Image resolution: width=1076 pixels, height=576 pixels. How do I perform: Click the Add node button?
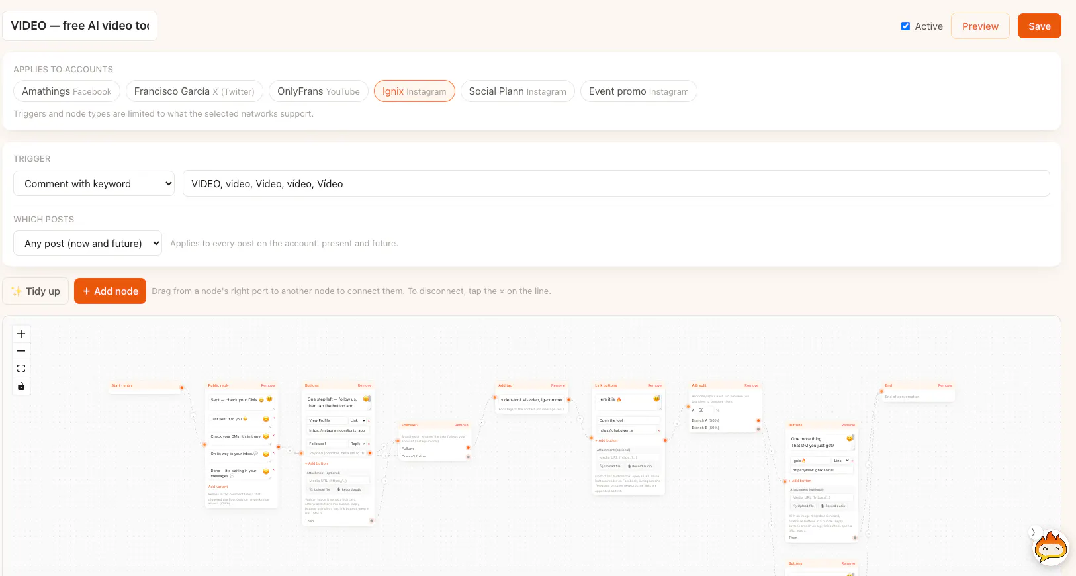coord(110,291)
